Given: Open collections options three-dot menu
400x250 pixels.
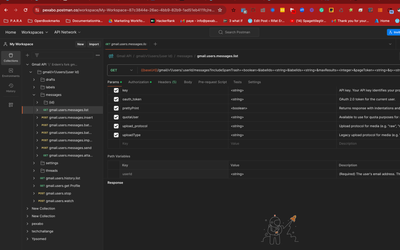Looking at the screenshot, I should (x=98, y=55).
